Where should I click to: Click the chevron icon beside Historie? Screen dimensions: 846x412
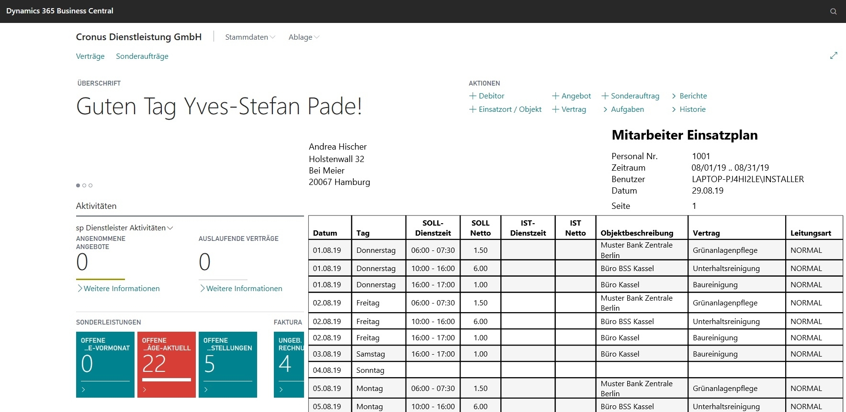point(674,109)
